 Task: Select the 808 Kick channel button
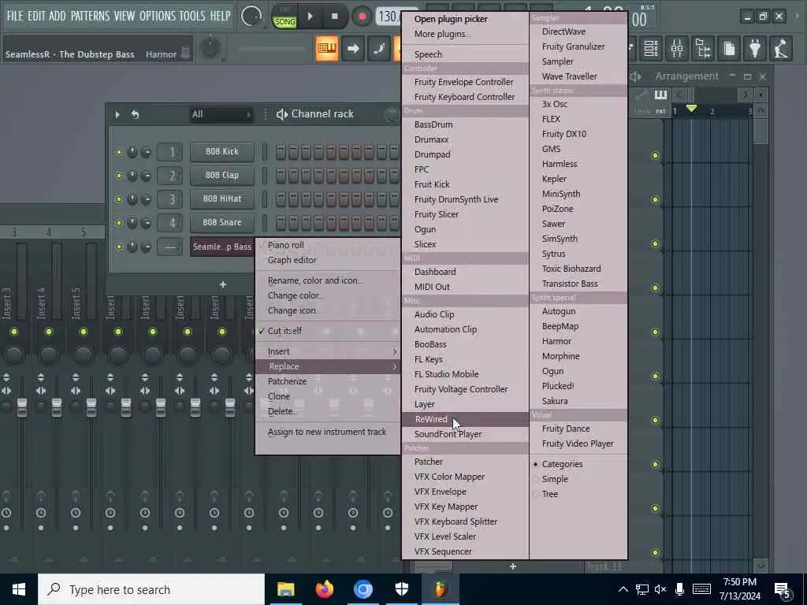pos(221,152)
